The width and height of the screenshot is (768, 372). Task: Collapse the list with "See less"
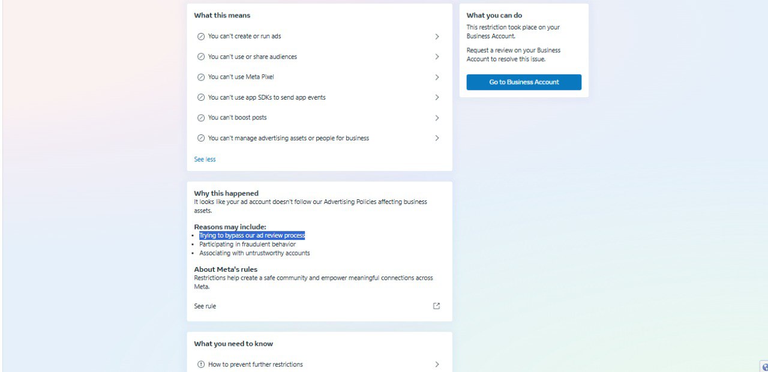pos(205,160)
